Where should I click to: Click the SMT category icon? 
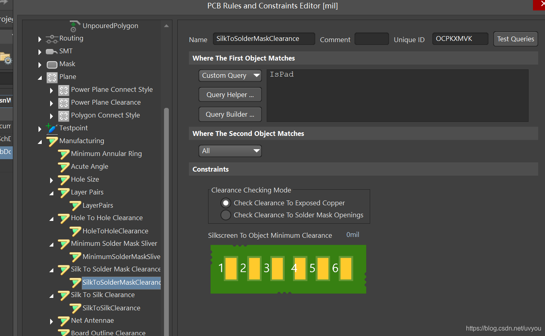click(52, 52)
